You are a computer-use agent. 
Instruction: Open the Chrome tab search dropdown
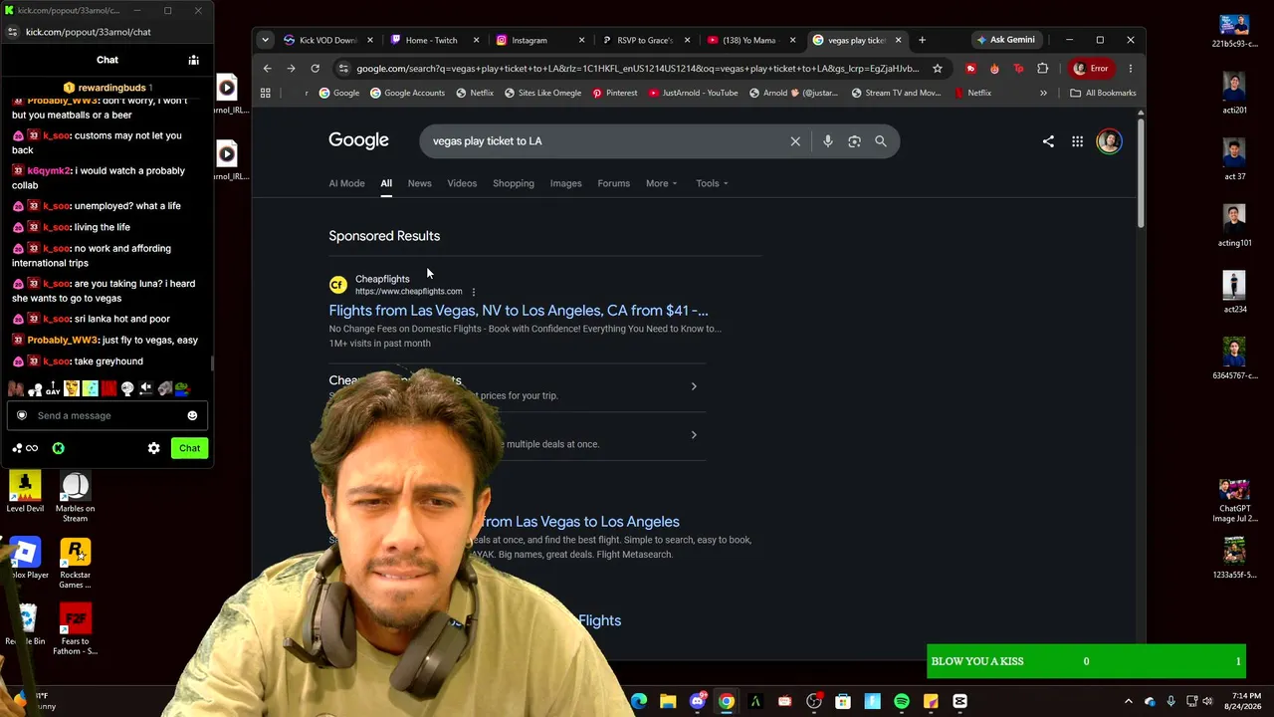pos(265,40)
